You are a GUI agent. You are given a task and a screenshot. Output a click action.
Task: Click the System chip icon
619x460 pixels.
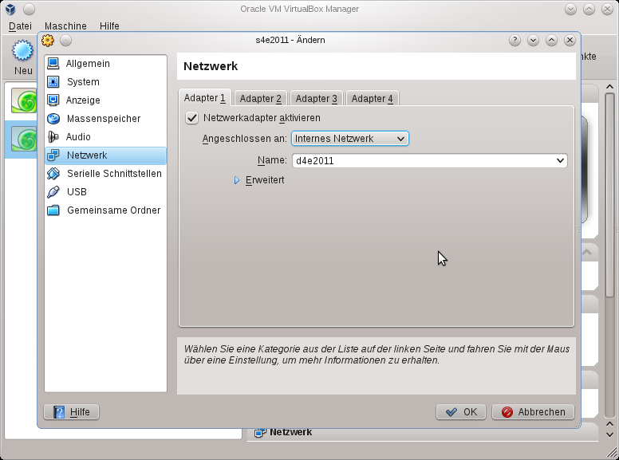point(53,81)
